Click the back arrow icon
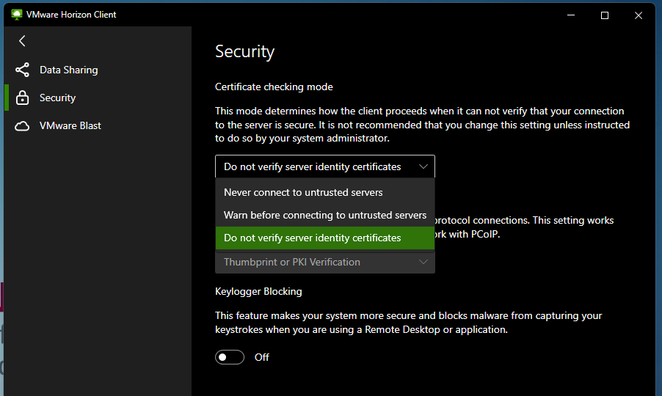The image size is (662, 396). tap(22, 41)
